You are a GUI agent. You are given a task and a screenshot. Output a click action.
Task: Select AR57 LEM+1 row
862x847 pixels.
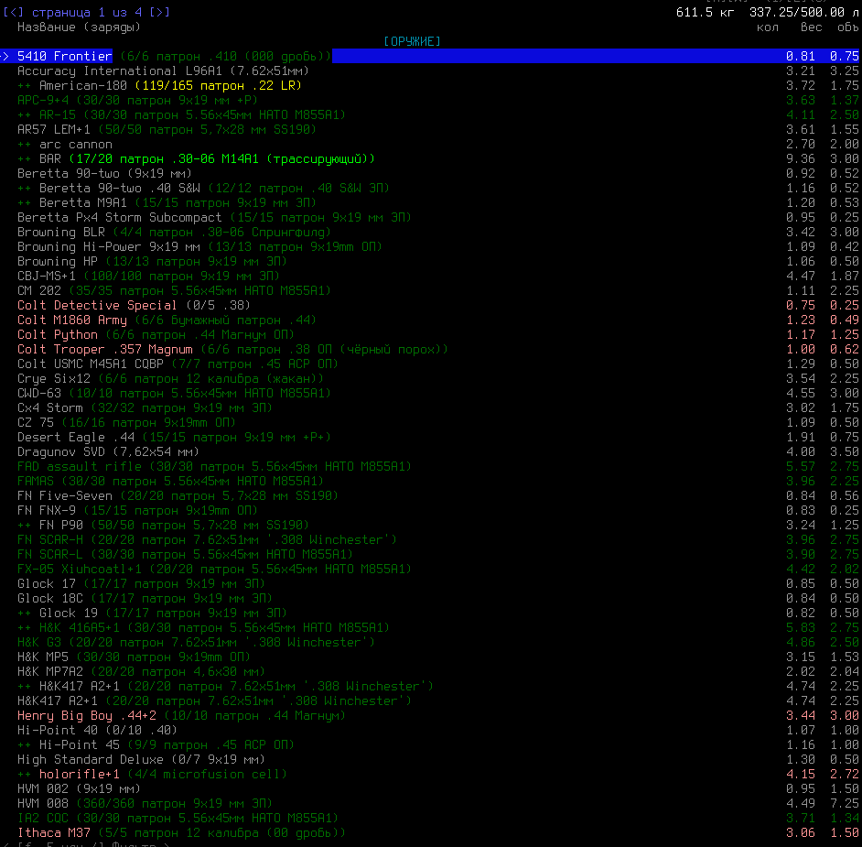point(431,129)
